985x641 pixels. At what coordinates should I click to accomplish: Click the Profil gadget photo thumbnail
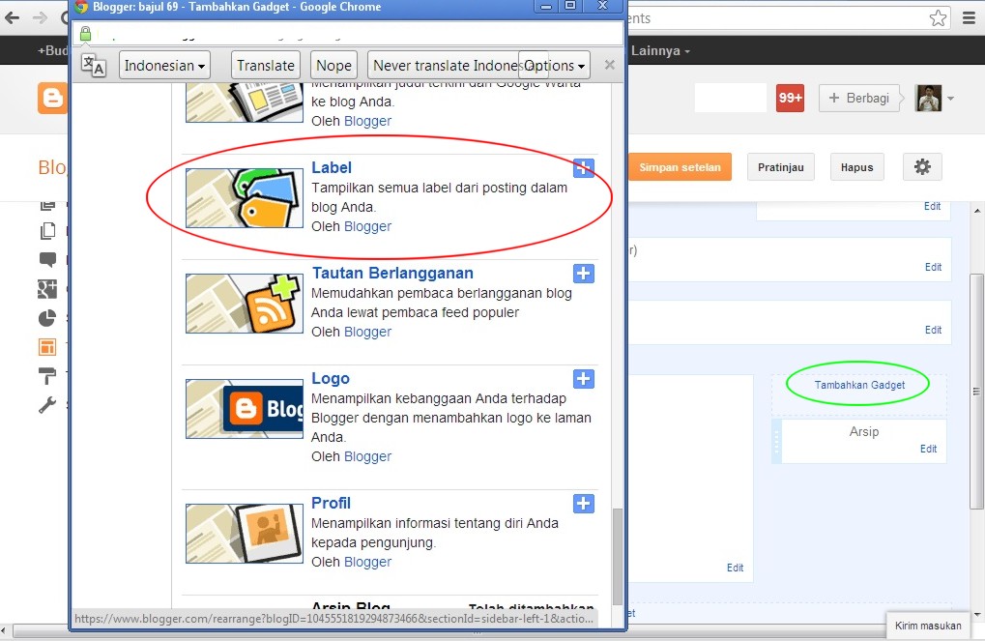[245, 533]
